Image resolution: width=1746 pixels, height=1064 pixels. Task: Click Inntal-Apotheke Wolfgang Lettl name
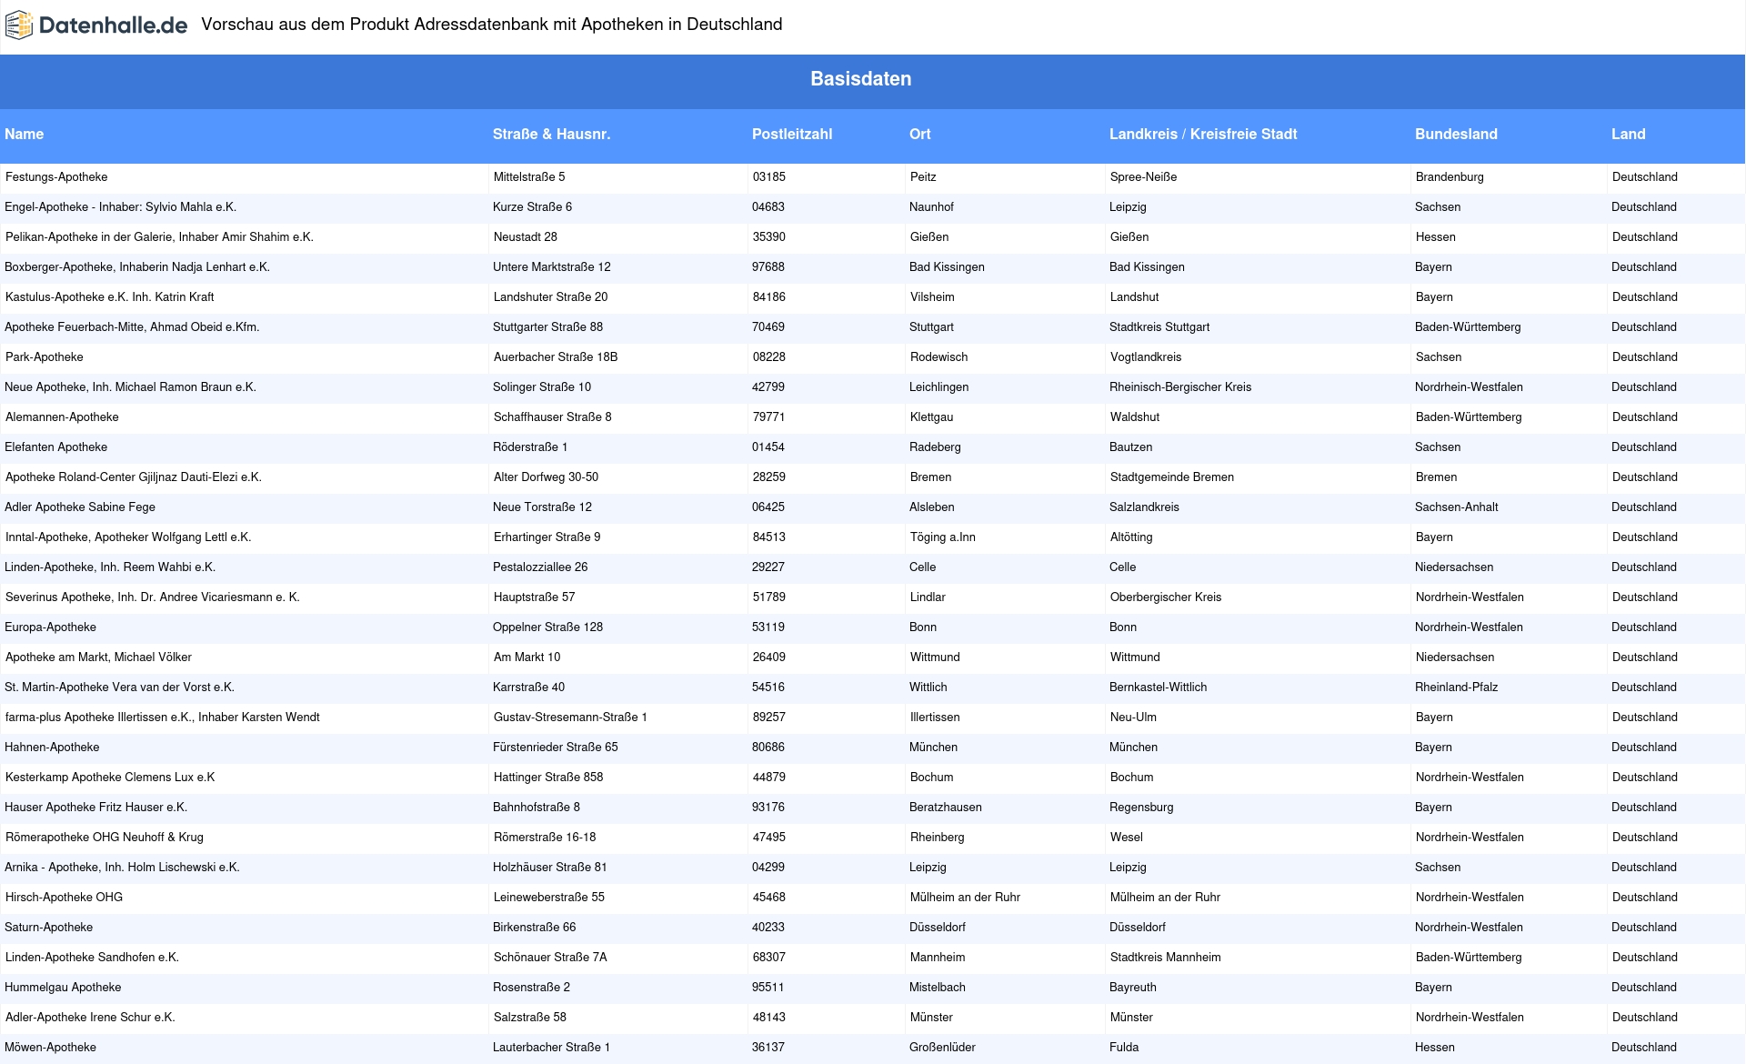click(x=128, y=537)
